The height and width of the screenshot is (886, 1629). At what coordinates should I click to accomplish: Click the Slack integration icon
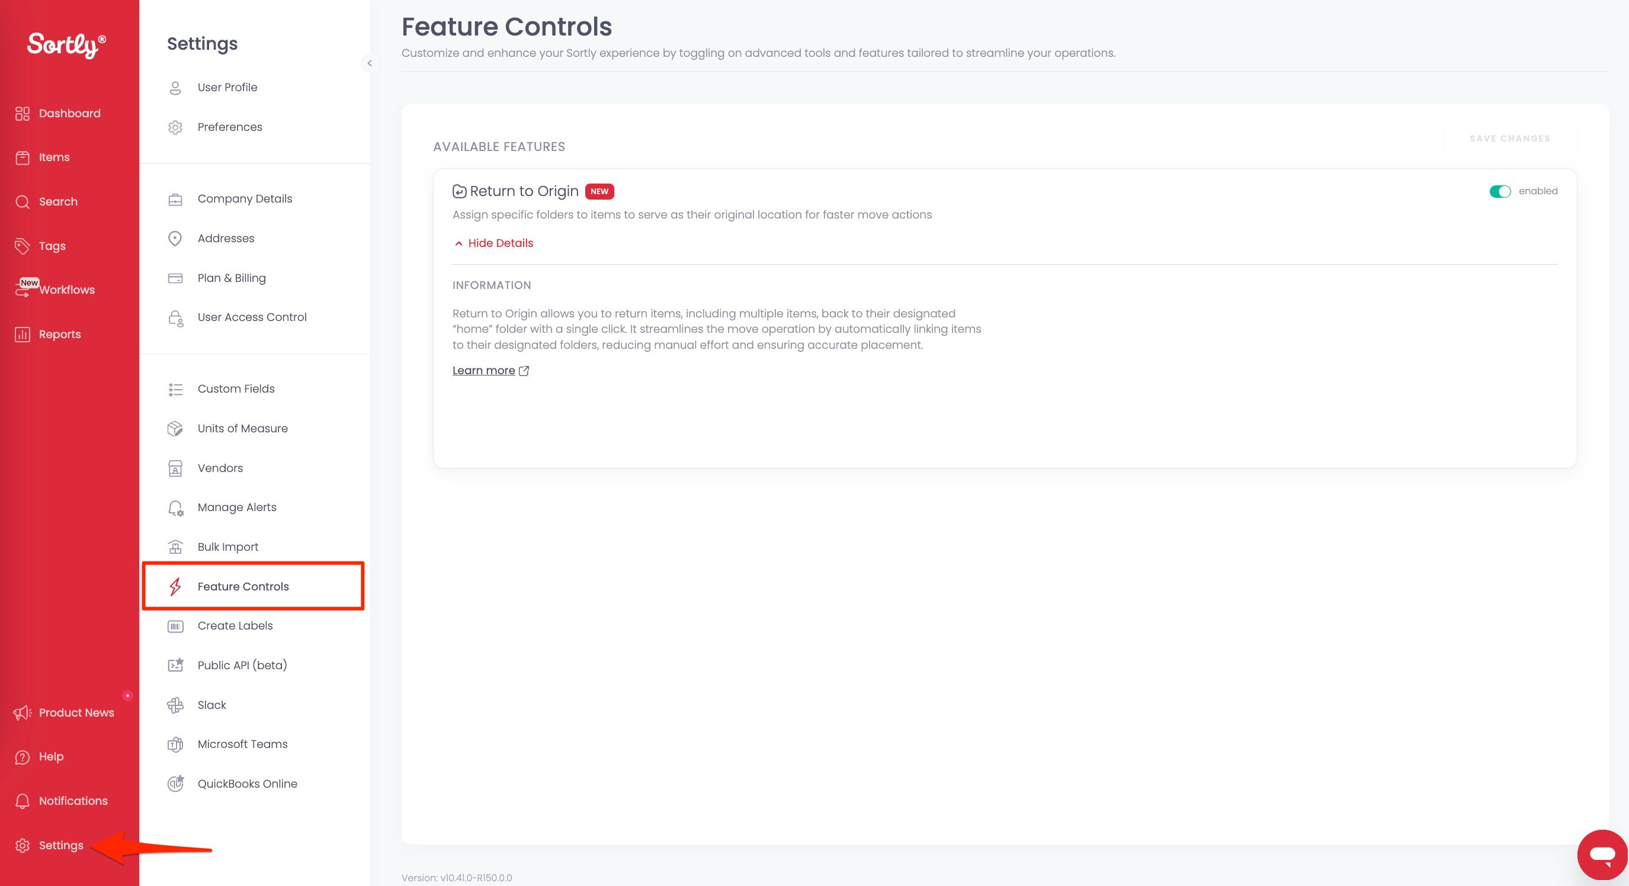175,705
